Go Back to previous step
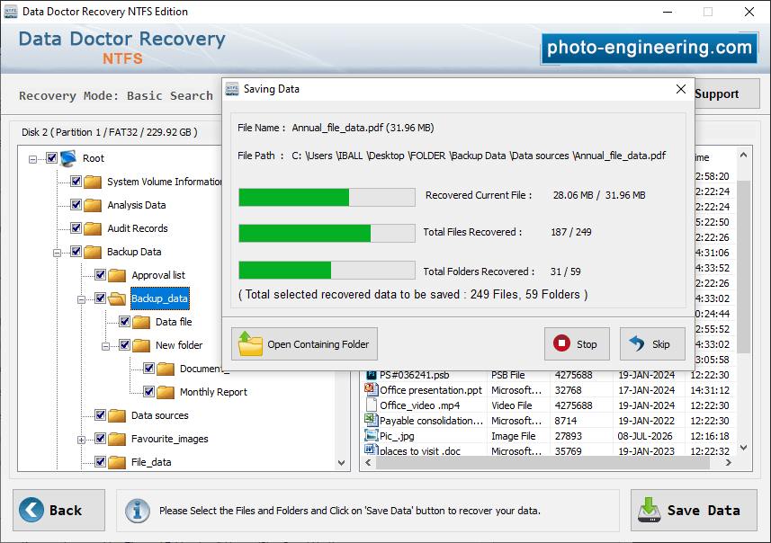Screen dimensions: 771x543 point(59,510)
